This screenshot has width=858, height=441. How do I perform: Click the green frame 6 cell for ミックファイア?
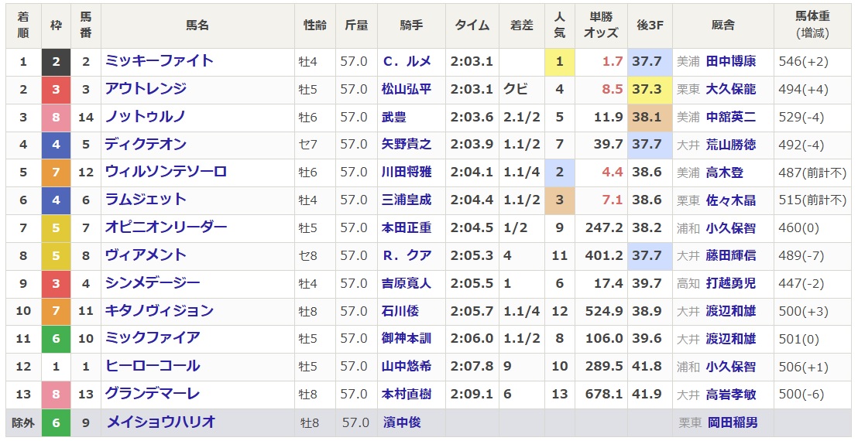coord(56,339)
